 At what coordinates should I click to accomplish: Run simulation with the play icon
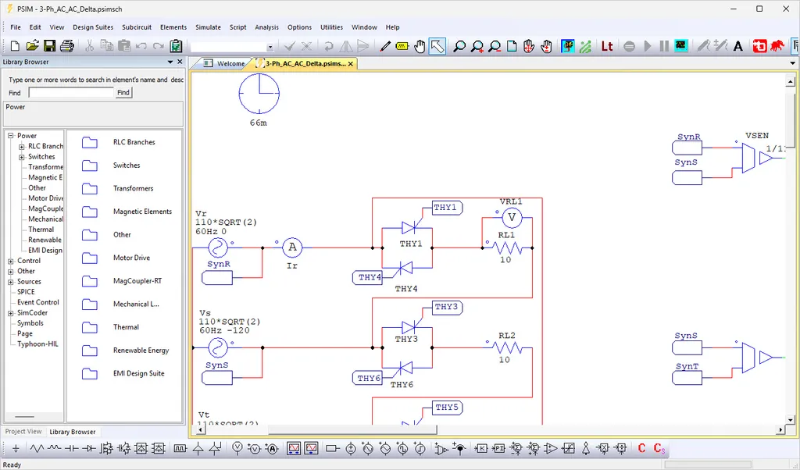pyautogui.click(x=648, y=46)
